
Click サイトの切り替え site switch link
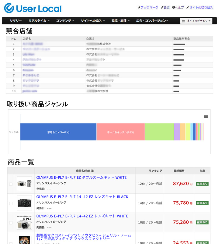(x=200, y=7)
